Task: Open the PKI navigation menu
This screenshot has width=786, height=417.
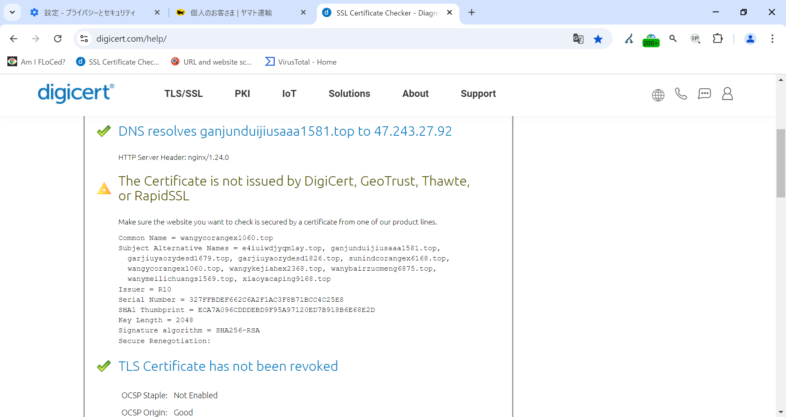Action: [242, 94]
